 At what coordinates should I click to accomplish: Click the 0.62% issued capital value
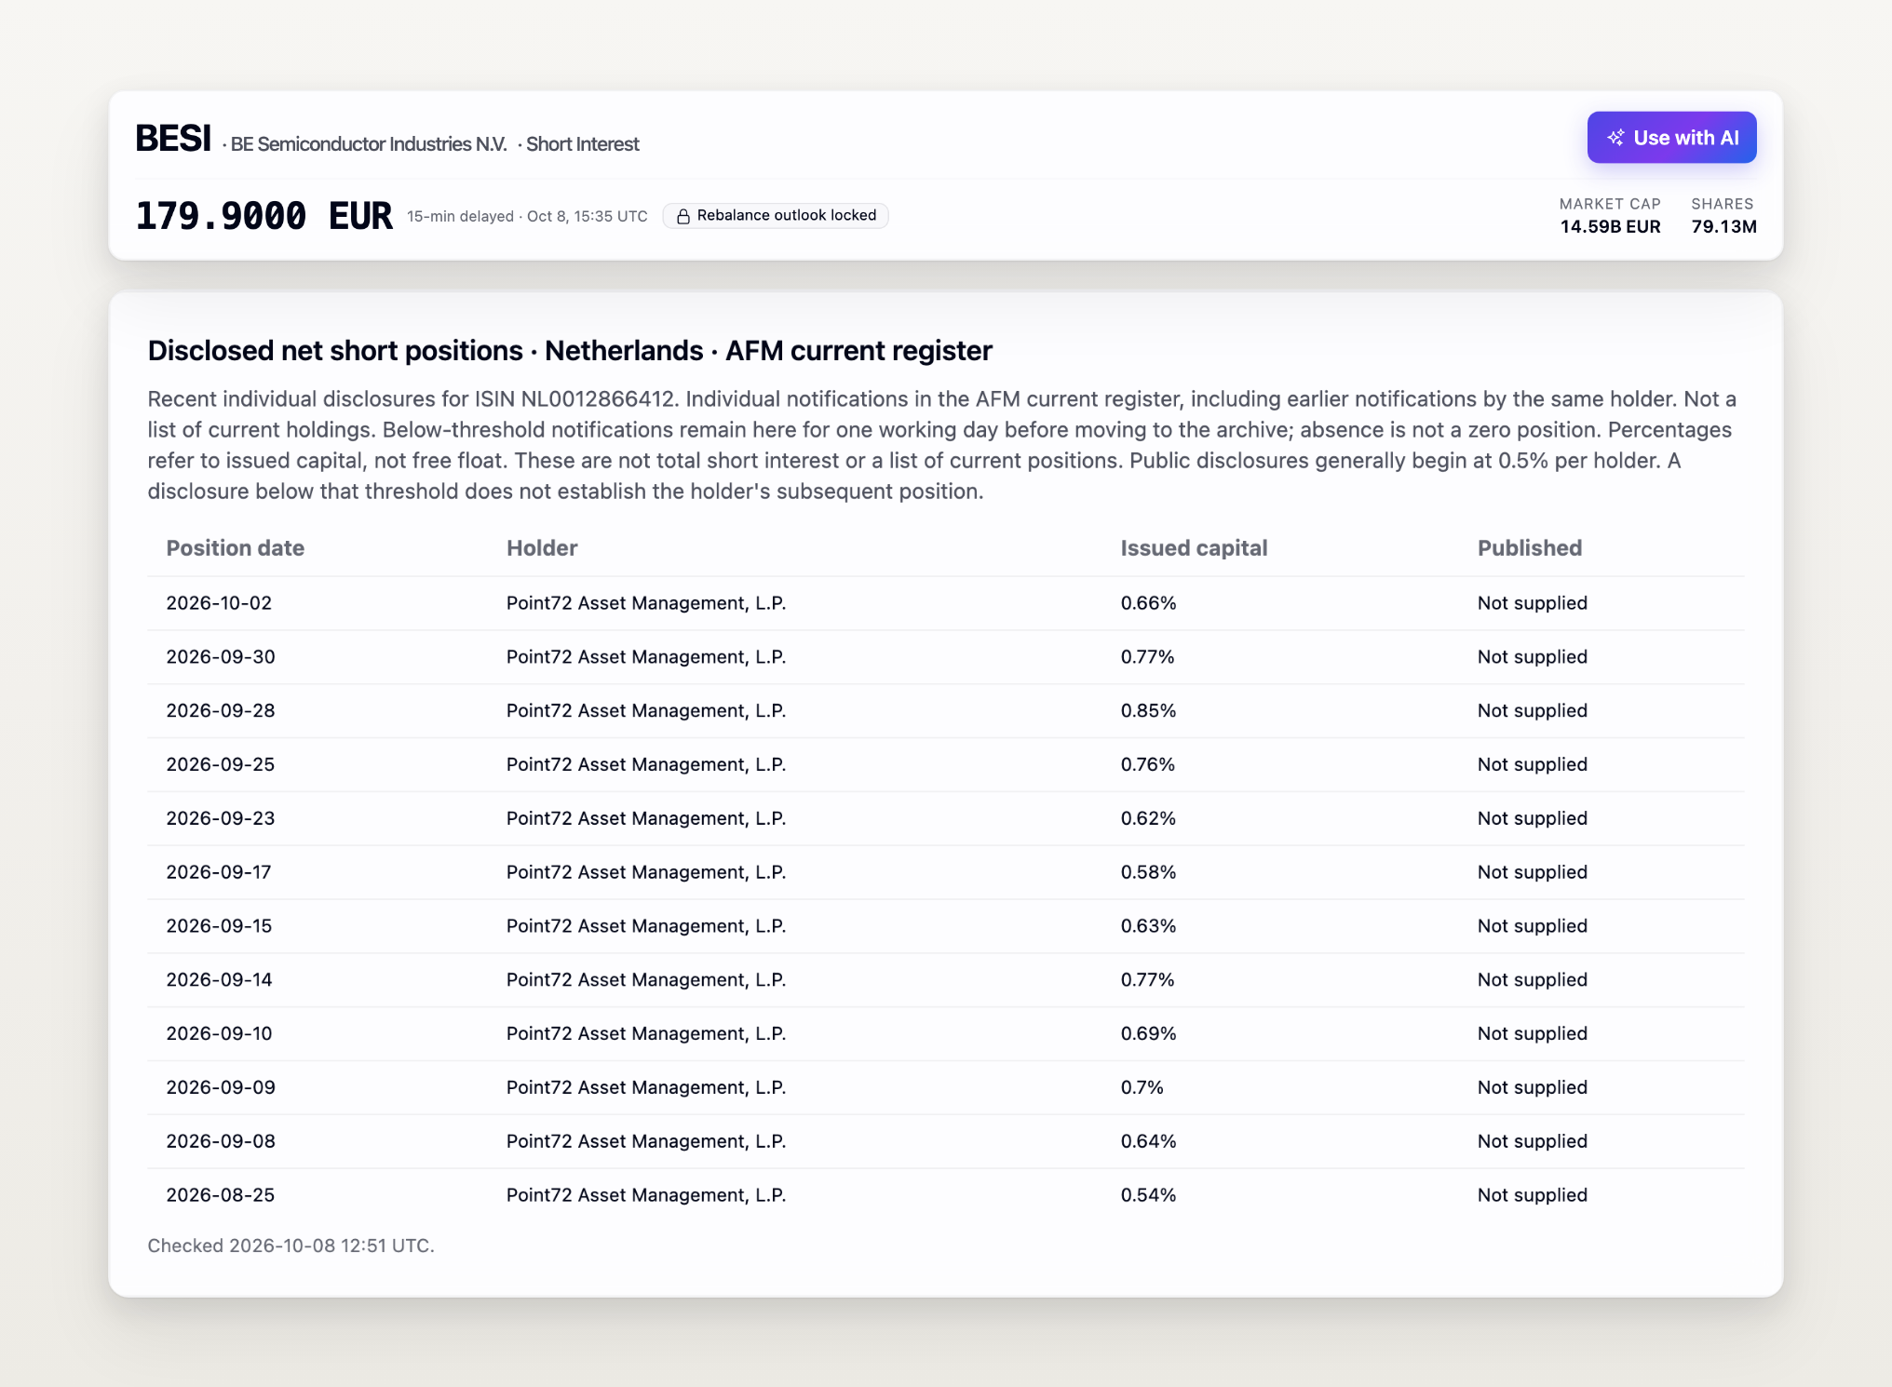[1148, 819]
